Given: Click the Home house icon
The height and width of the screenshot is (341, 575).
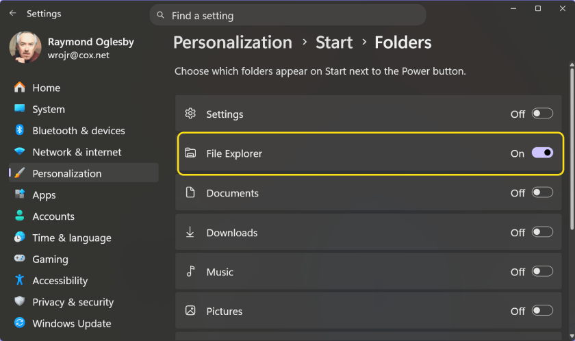Looking at the screenshot, I should pyautogui.click(x=19, y=87).
